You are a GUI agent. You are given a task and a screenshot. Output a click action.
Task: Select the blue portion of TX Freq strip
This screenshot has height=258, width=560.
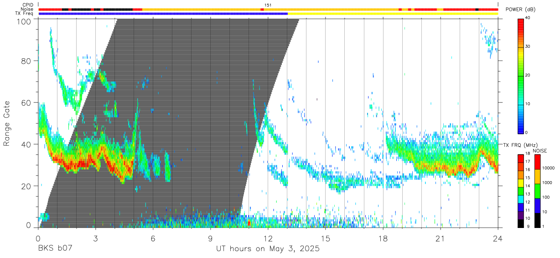click(x=163, y=14)
